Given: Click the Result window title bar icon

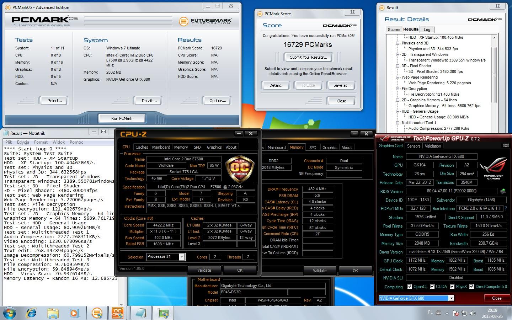Looking at the screenshot, I should pos(382,7).
